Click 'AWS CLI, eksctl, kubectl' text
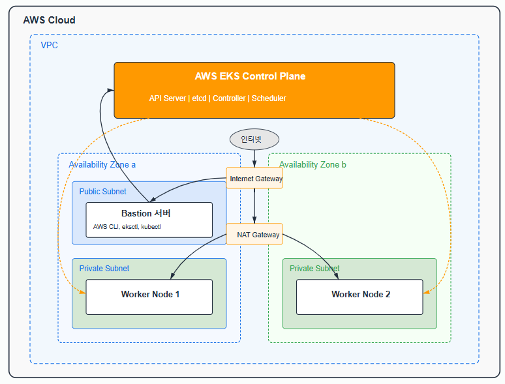 tap(127, 227)
